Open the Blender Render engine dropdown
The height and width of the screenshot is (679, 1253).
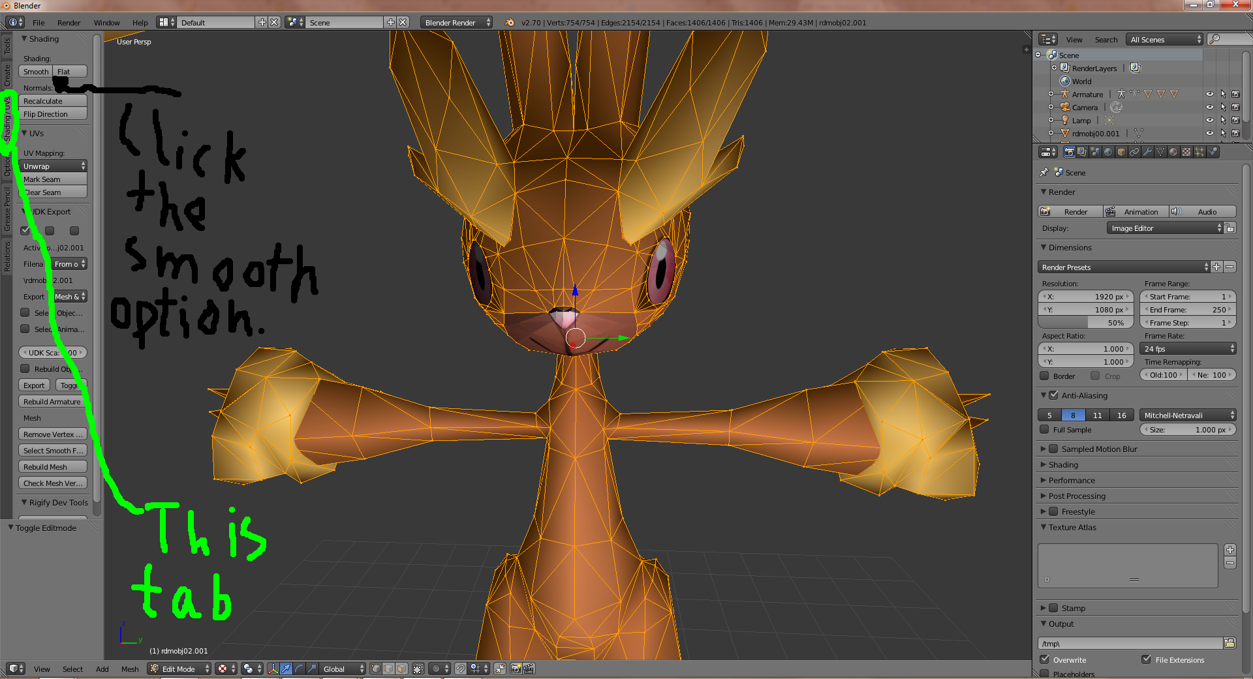pyautogui.click(x=457, y=22)
